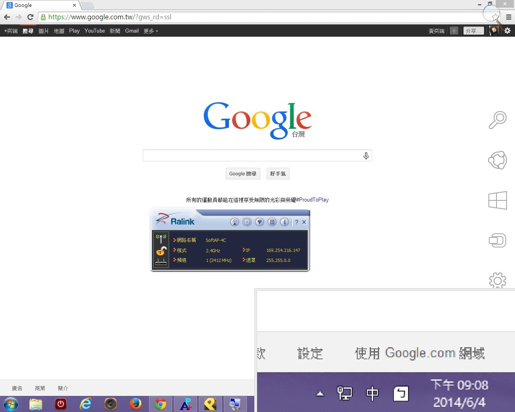Viewport: 515px width, 412px height.
Task: Open 地圖 in the Google bar
Action: [59, 31]
